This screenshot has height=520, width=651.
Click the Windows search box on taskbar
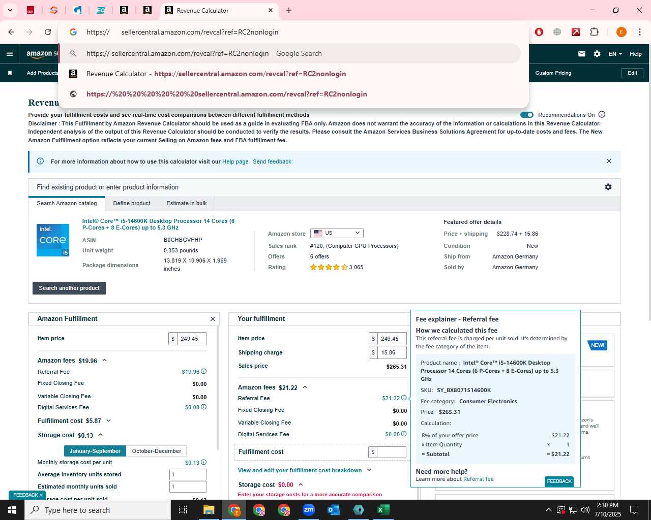tap(98, 510)
